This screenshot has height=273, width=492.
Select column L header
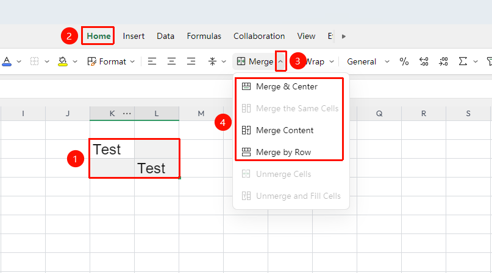(157, 113)
